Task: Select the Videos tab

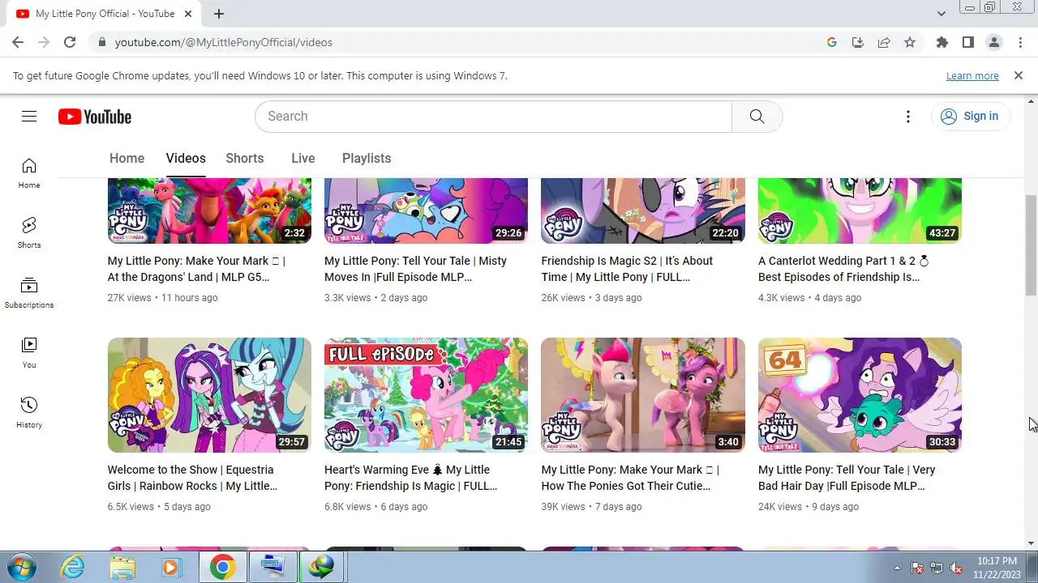Action: pyautogui.click(x=186, y=158)
